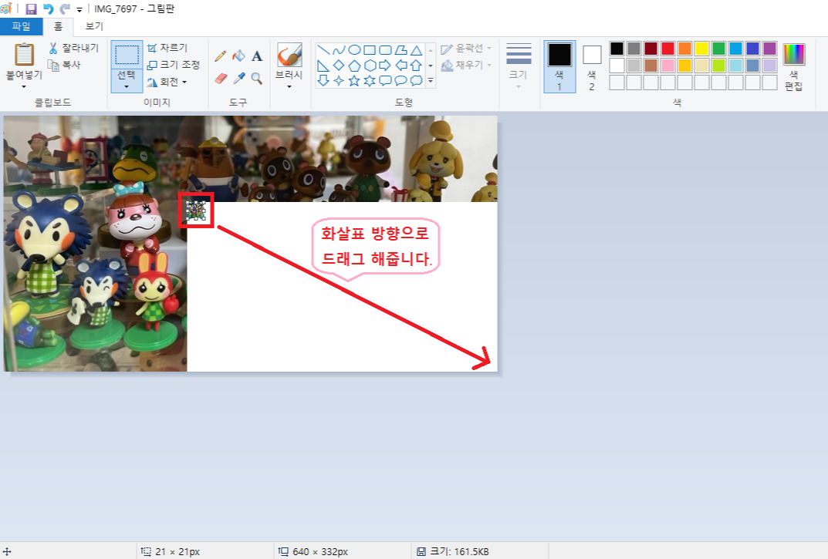Click the rectangular Select tool icon
Viewport: 828px width, 559px height.
pyautogui.click(x=127, y=55)
